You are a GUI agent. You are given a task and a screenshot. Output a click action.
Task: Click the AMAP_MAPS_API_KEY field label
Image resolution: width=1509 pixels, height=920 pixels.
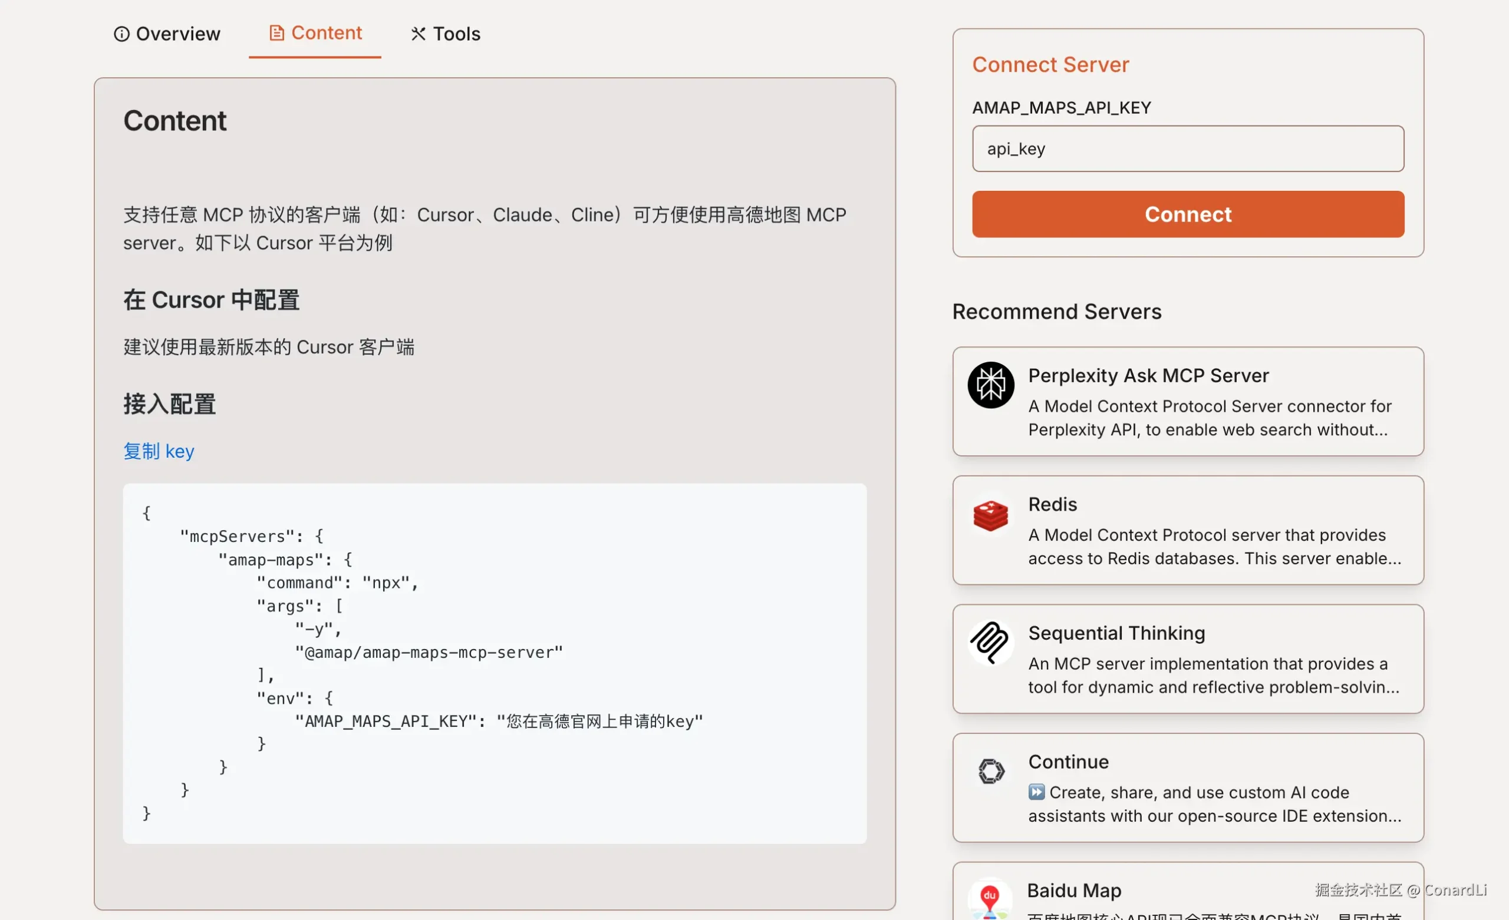coord(1062,108)
